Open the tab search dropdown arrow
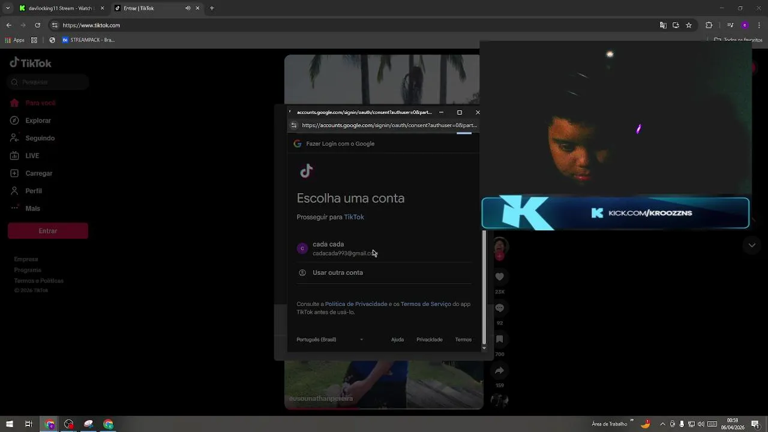Image resolution: width=768 pixels, height=432 pixels. pos(8,8)
